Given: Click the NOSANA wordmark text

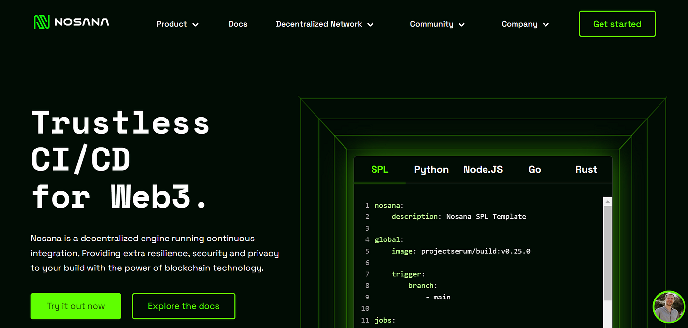Looking at the screenshot, I should (82, 22).
